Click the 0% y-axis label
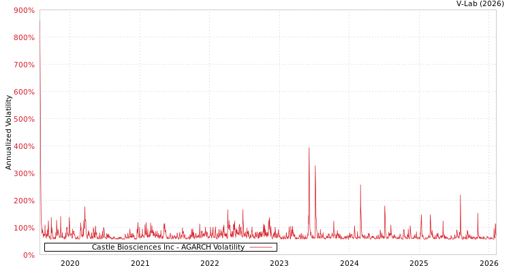The width and height of the screenshot is (511, 272). 29,255
